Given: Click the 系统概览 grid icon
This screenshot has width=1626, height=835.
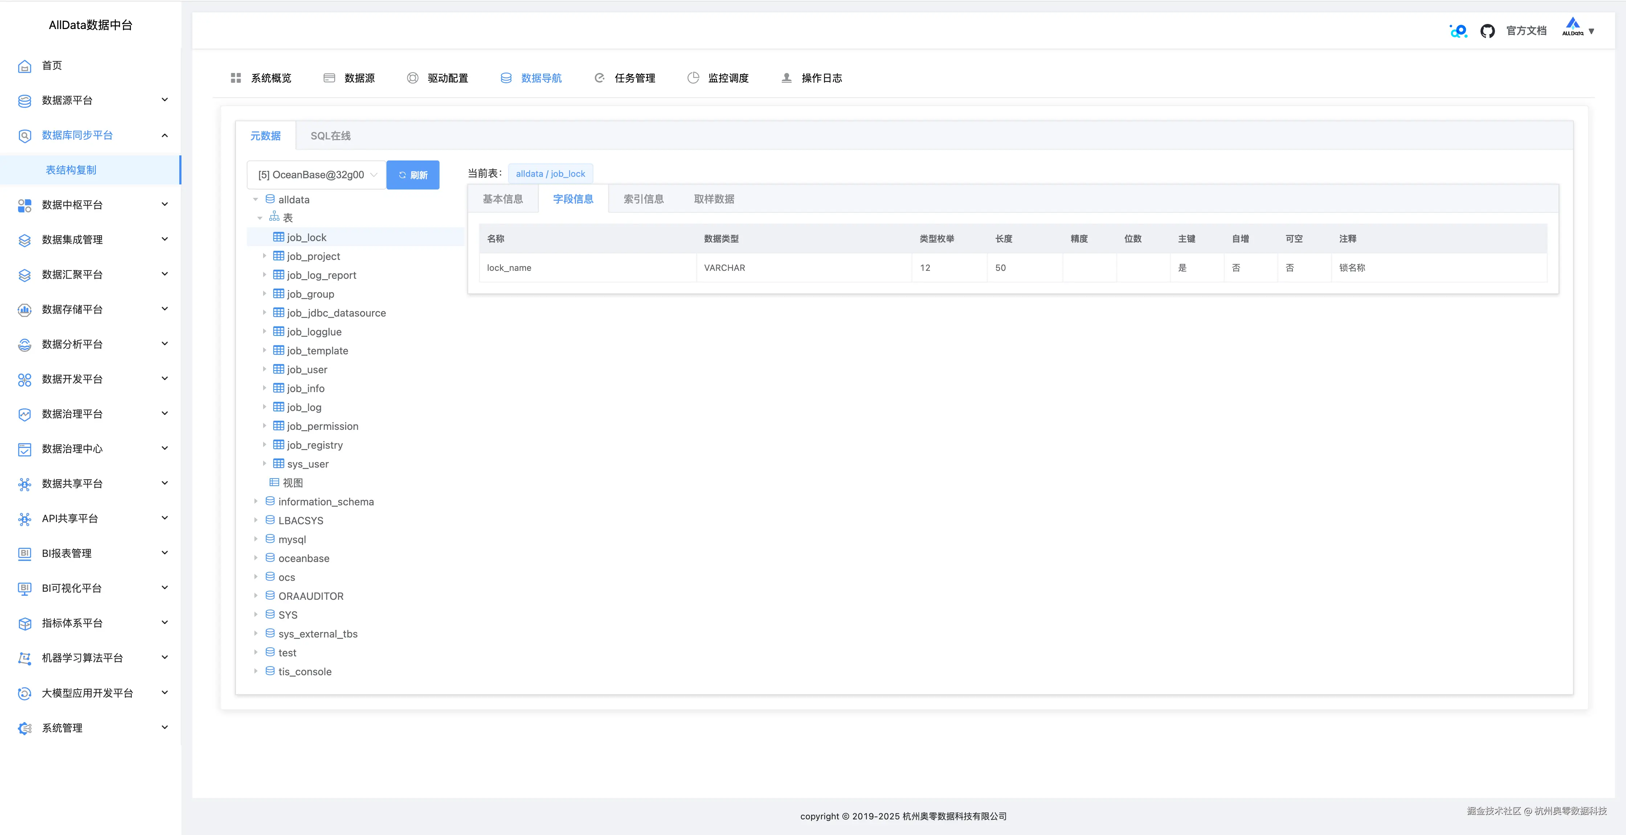Looking at the screenshot, I should pos(236,78).
